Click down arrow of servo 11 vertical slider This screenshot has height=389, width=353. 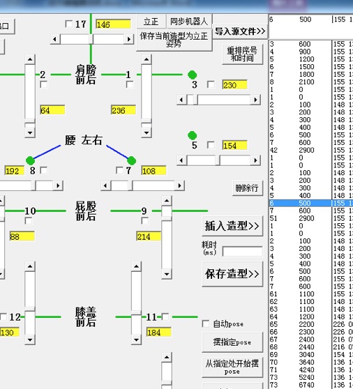coord(136,340)
